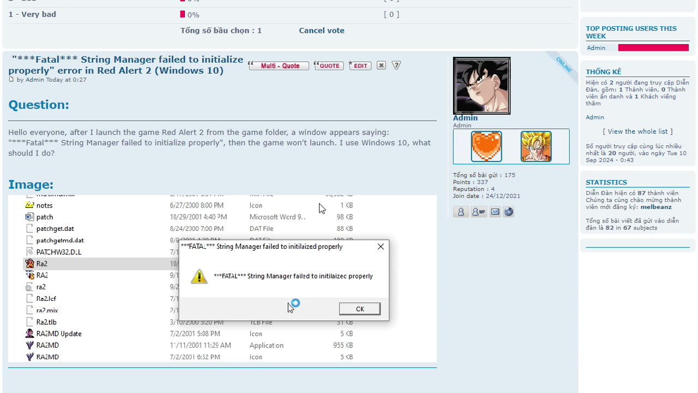The height and width of the screenshot is (393, 698).
Task: Click Admin's Goku avatar picture
Action: click(482, 86)
